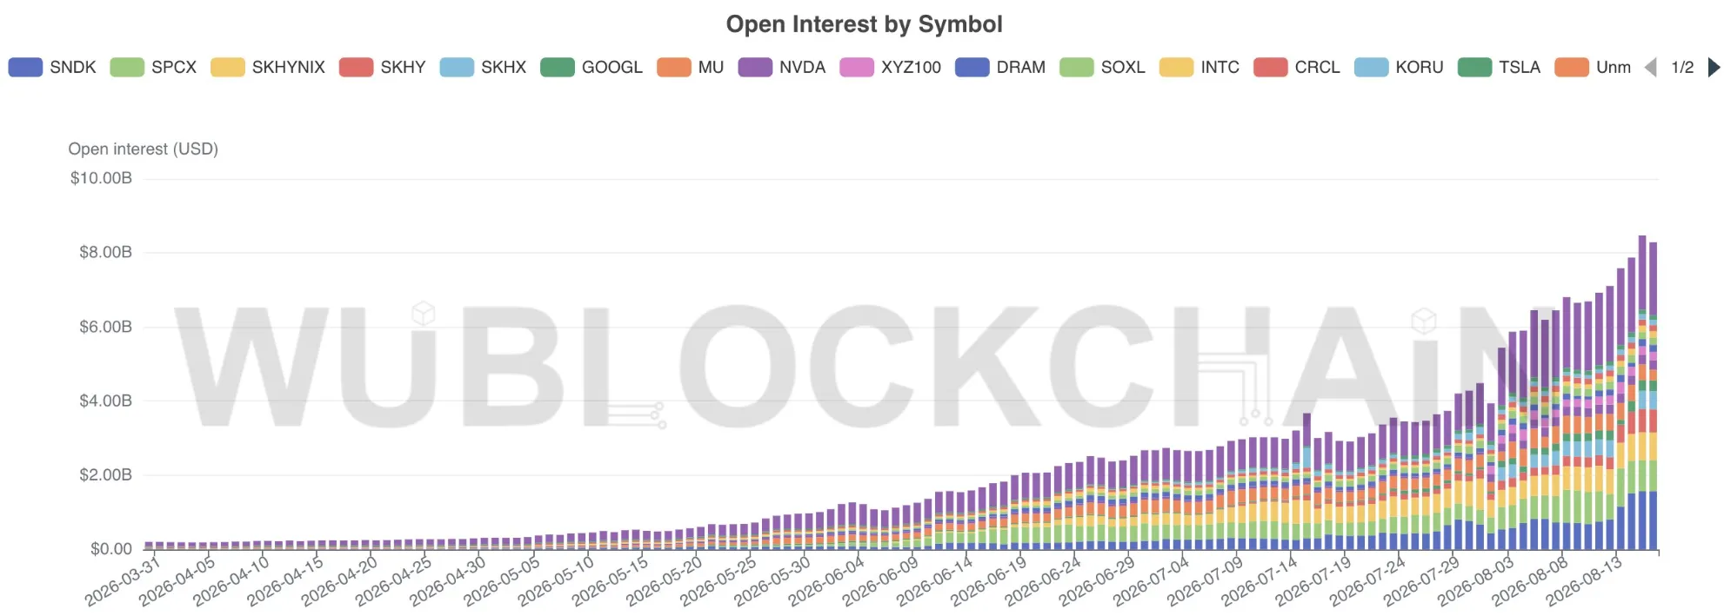The height and width of the screenshot is (616, 1724).
Task: Toggle the SNDK legend color swatch
Action: pos(25,67)
